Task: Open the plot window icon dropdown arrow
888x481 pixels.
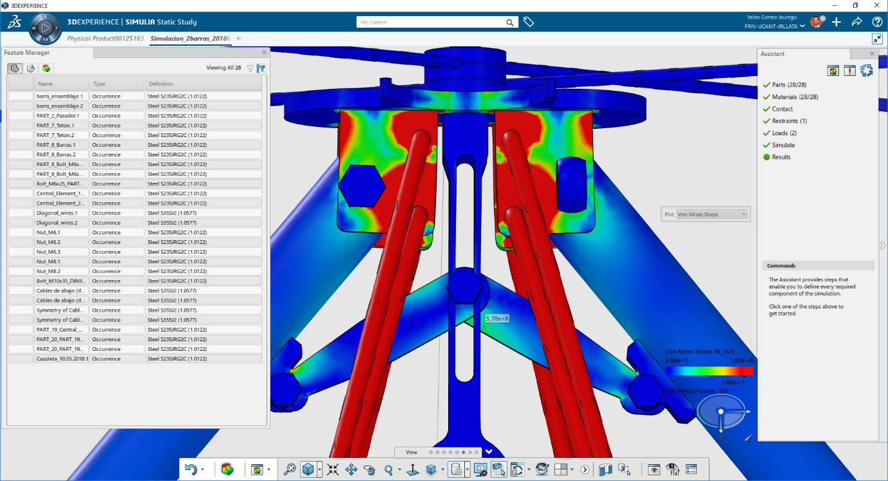Action: pos(269,470)
